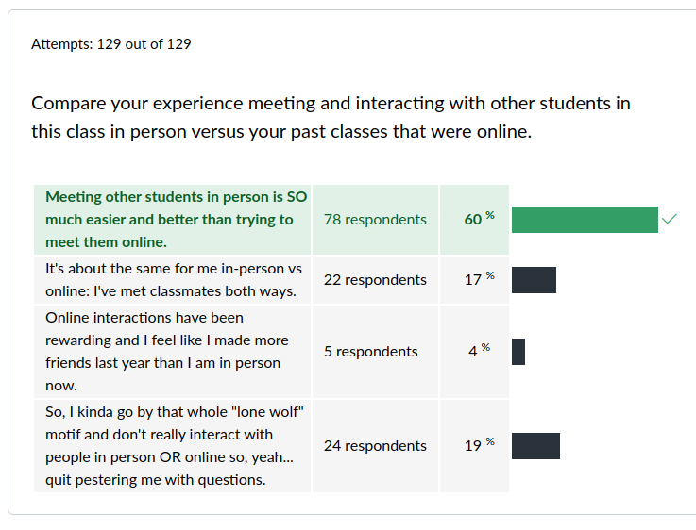
Task: Click the 17 % percentage value
Action: point(479,279)
